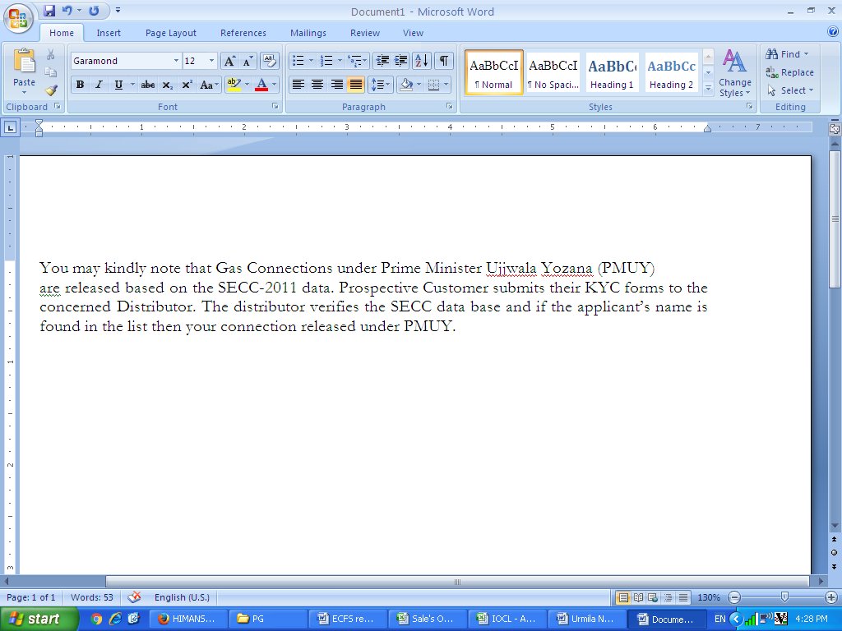Open the Change Styles button

[x=734, y=73]
